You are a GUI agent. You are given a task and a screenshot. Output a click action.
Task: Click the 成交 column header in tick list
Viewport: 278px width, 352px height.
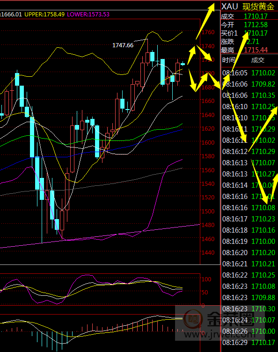257,60
